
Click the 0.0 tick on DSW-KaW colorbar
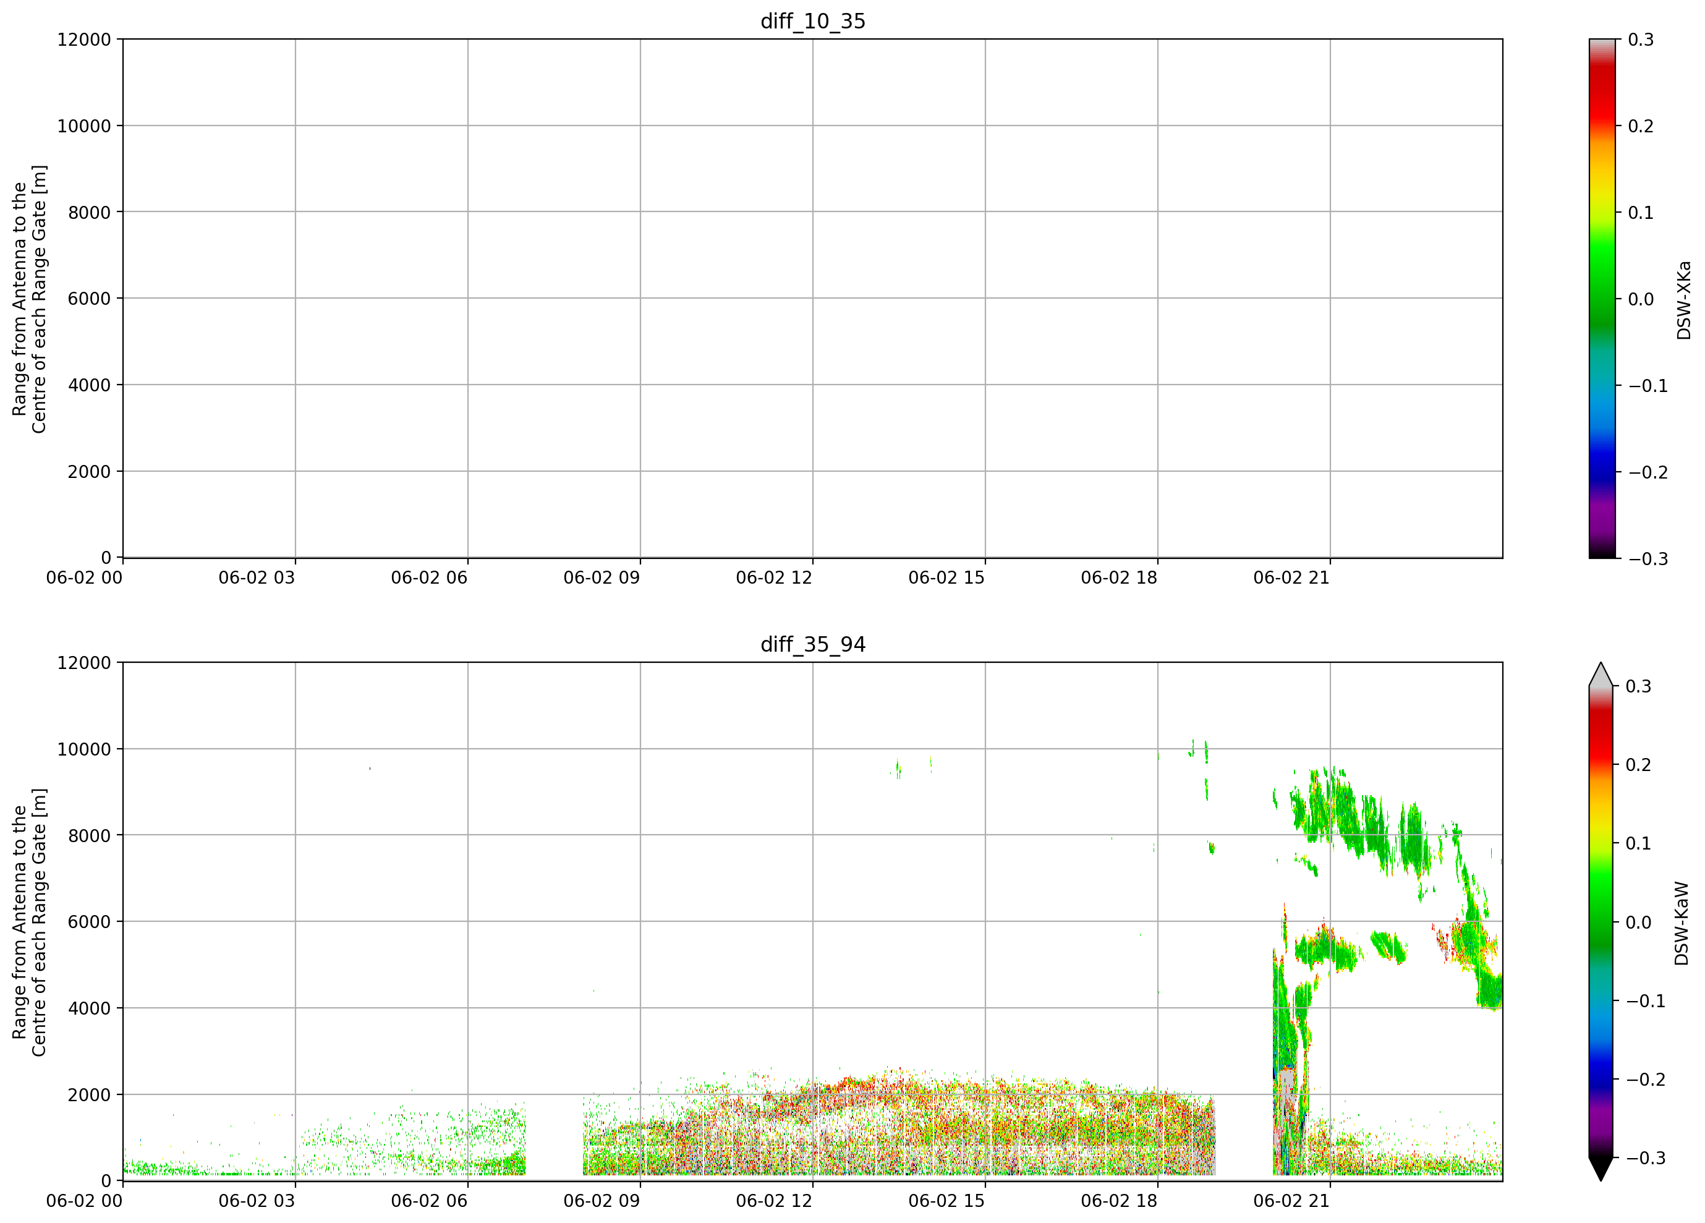pos(1639,921)
